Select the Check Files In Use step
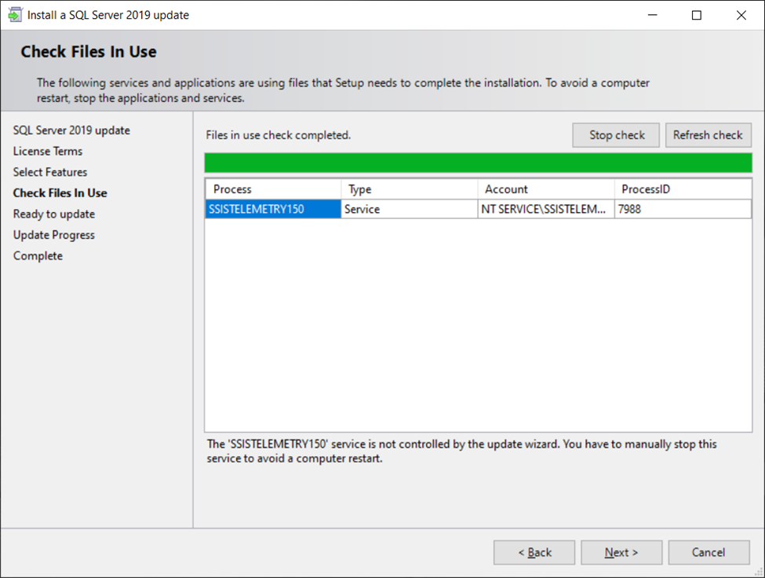Image resolution: width=765 pixels, height=578 pixels. (60, 193)
